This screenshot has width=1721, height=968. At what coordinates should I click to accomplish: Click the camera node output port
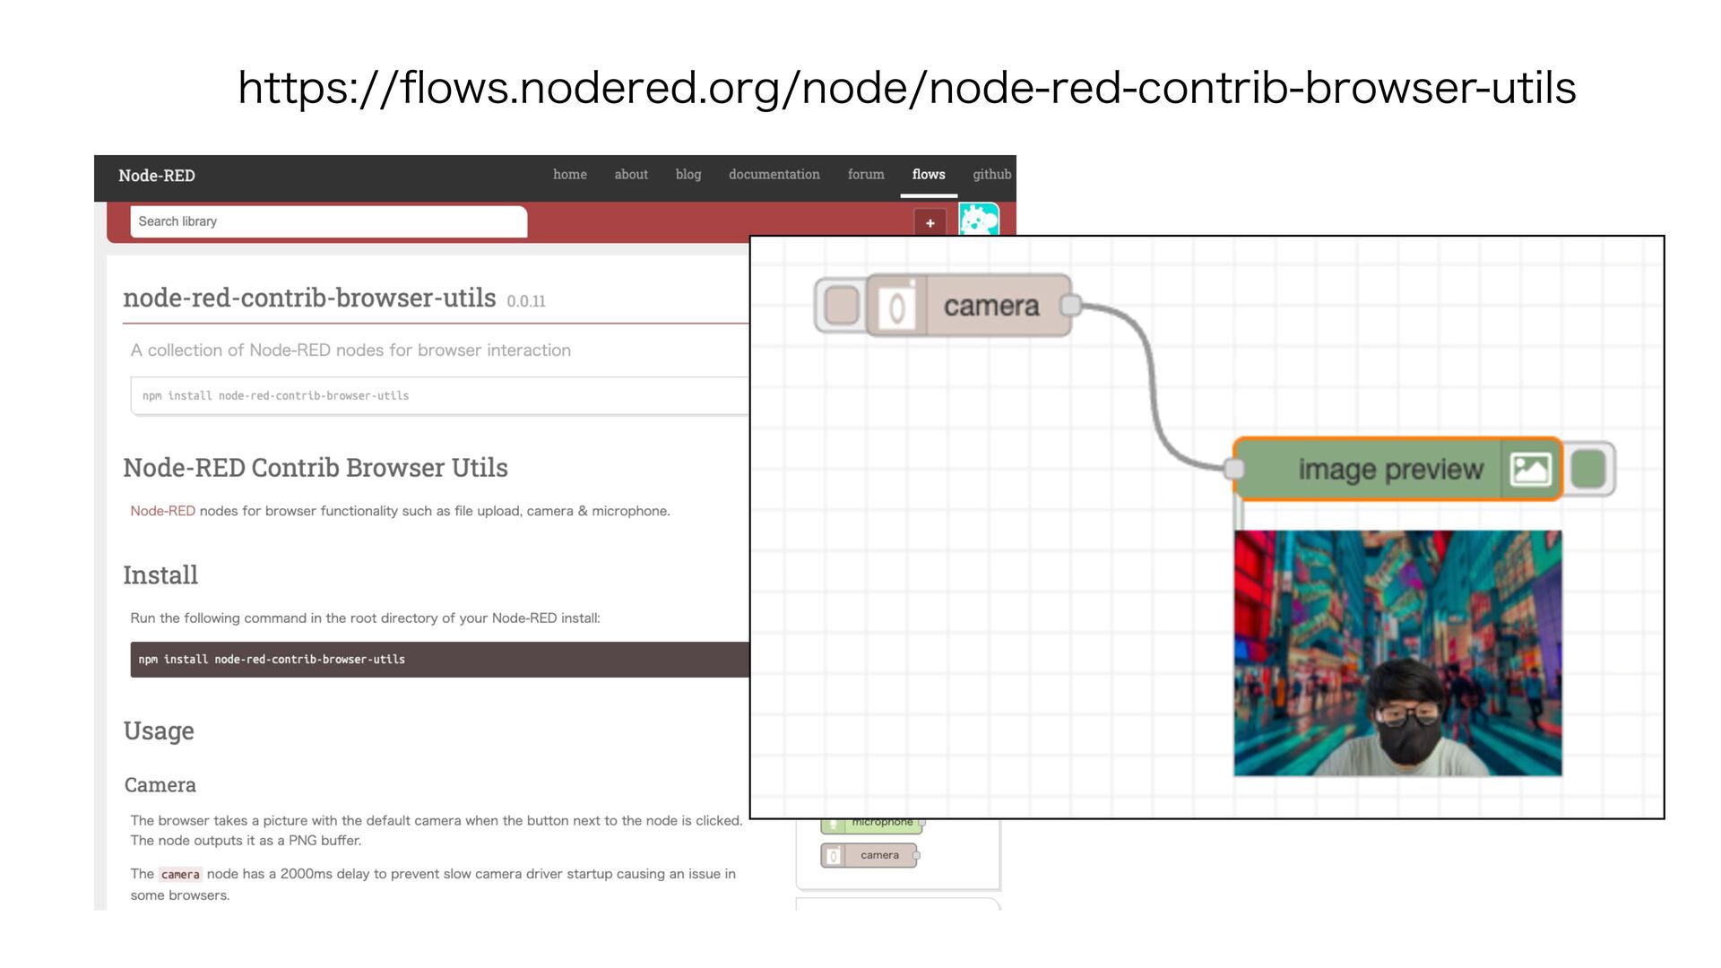tap(1069, 306)
